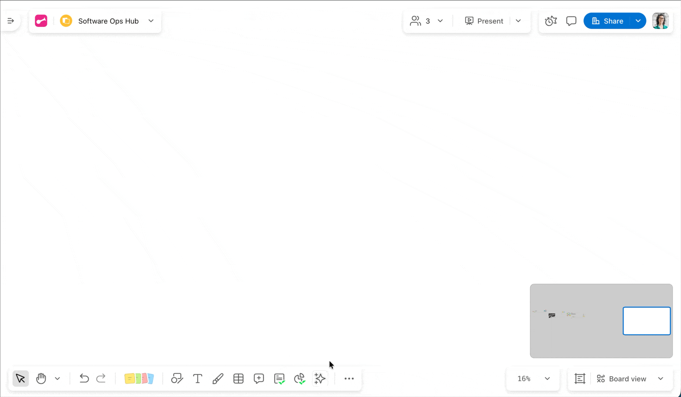Add a comment with the comment tool

tap(259, 378)
